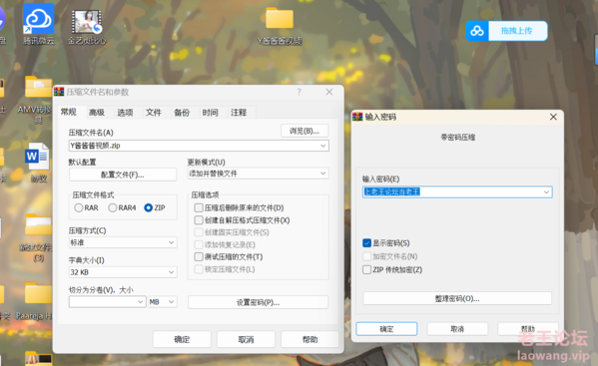Viewport: 598px width, 366px height.
Task: Switch to the 常规 tab
Action: coord(69,112)
